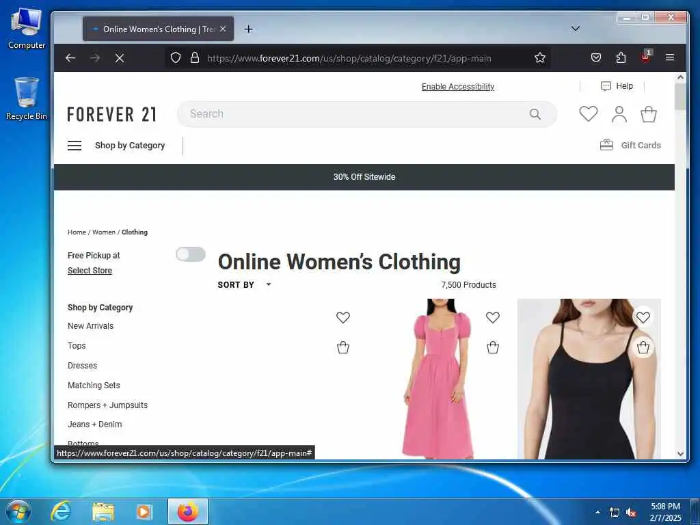This screenshot has width=700, height=525.
Task: Open the shopping bag in header
Action: pos(649,114)
